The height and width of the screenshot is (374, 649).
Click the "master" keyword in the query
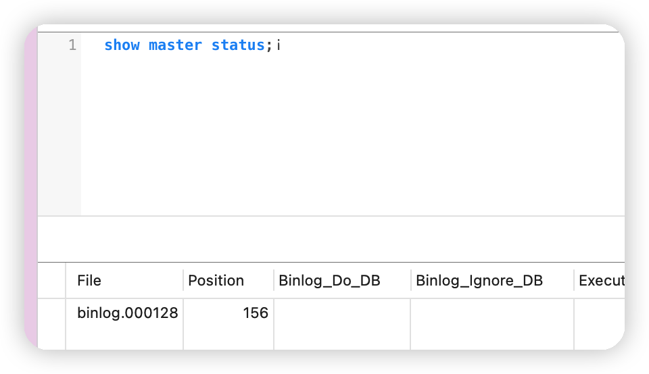pyautogui.click(x=175, y=45)
